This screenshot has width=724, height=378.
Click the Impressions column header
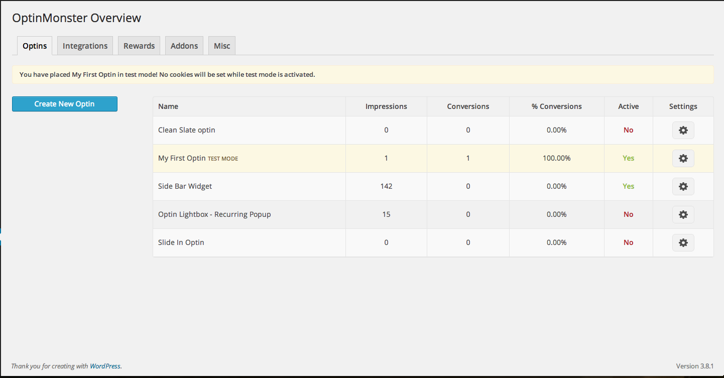386,106
